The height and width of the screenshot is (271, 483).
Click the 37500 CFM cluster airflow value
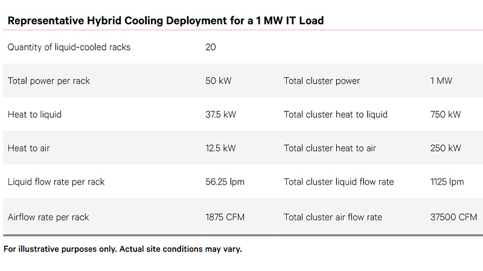(x=453, y=217)
